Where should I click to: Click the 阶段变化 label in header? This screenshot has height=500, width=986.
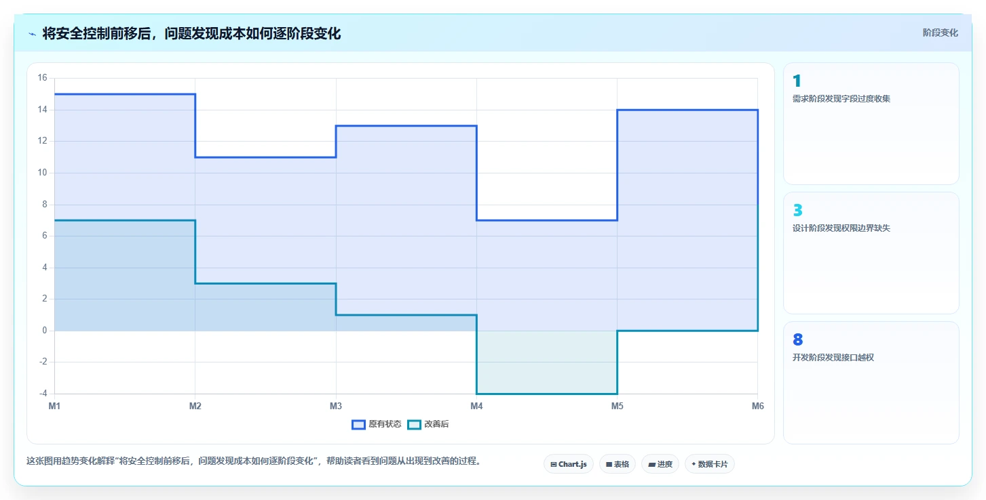coord(941,33)
